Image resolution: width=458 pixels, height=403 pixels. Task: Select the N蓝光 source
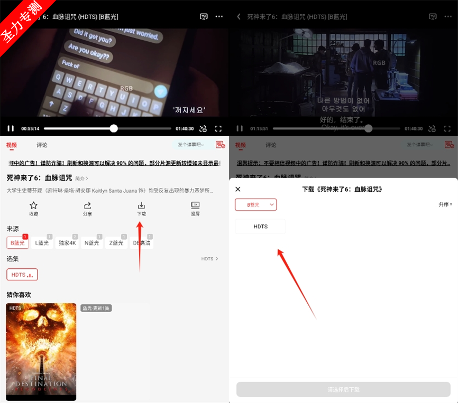click(x=91, y=242)
